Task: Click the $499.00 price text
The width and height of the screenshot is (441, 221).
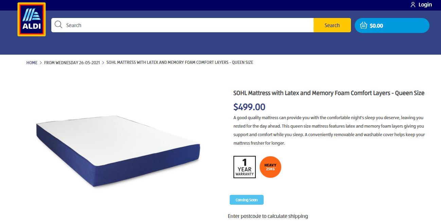Action: click(x=250, y=107)
